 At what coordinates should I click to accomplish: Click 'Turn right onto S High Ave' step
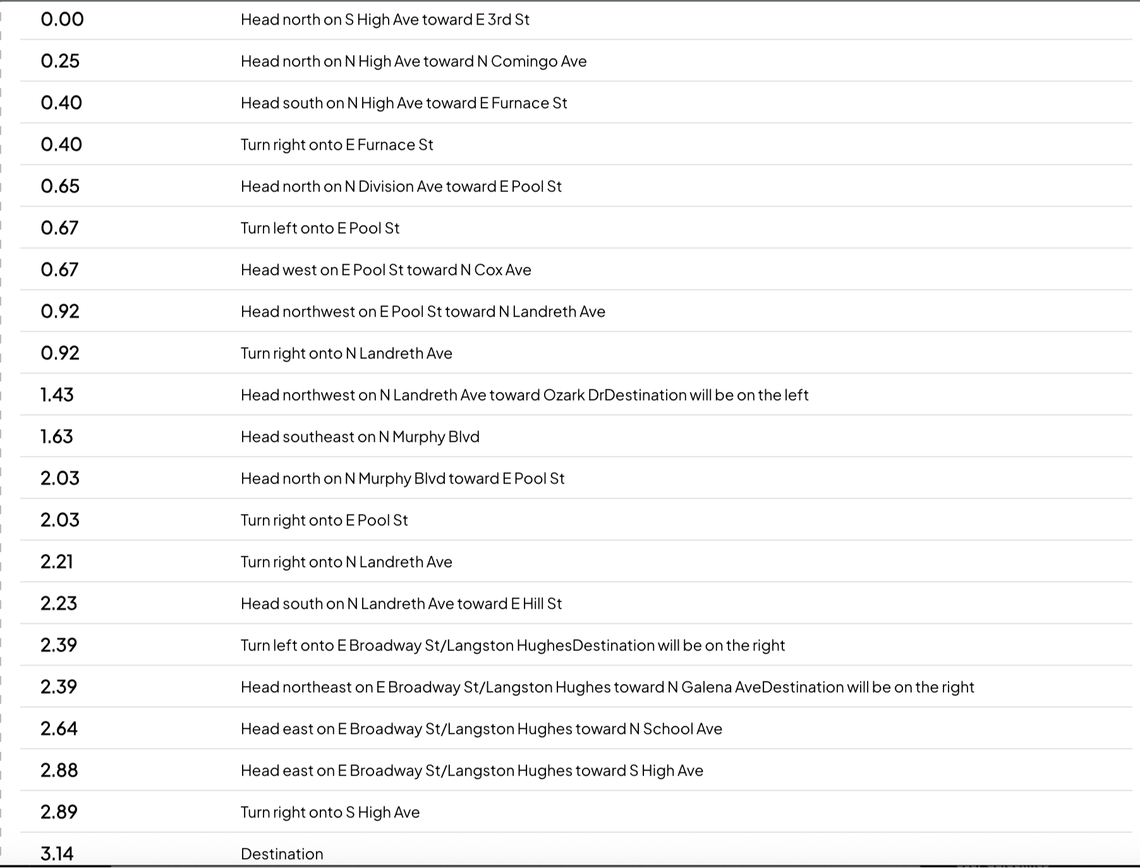pos(576,812)
